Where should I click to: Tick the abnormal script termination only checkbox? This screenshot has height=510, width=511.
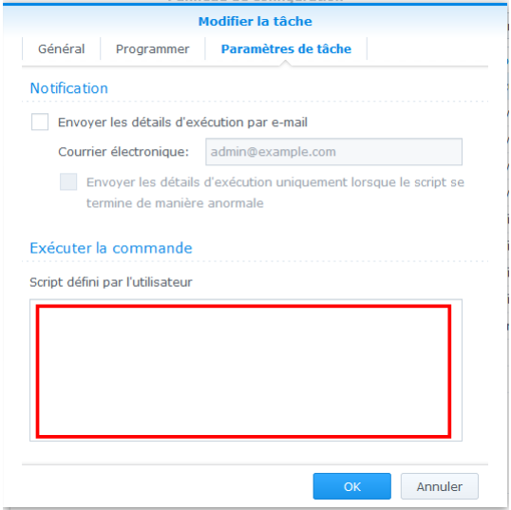(68, 181)
